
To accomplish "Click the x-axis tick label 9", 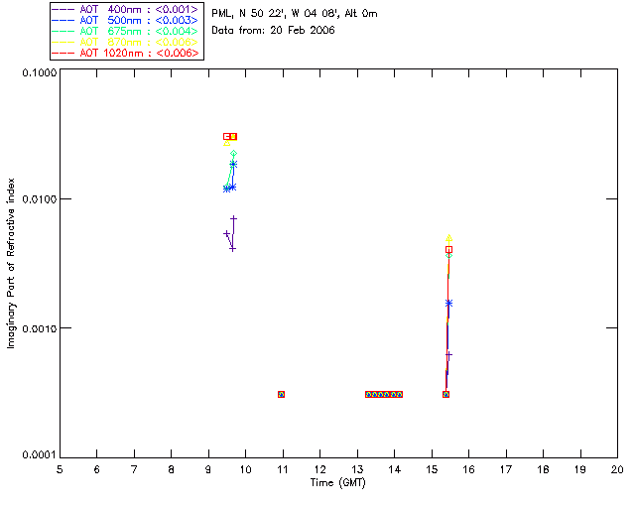I will 208,469.
